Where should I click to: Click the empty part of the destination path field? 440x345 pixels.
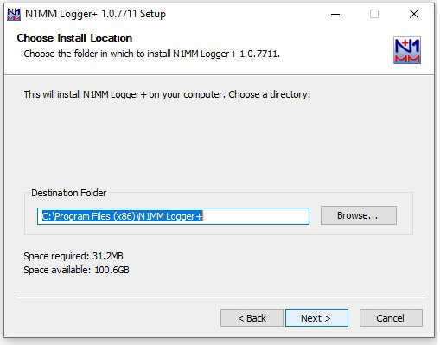[x=256, y=216]
